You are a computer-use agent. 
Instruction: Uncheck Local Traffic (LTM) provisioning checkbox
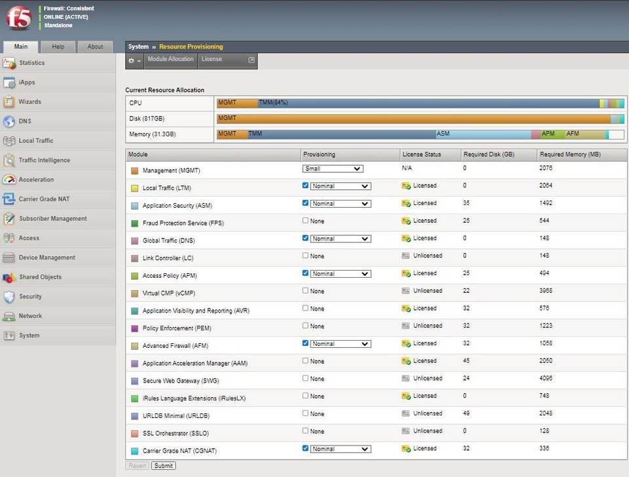306,185
